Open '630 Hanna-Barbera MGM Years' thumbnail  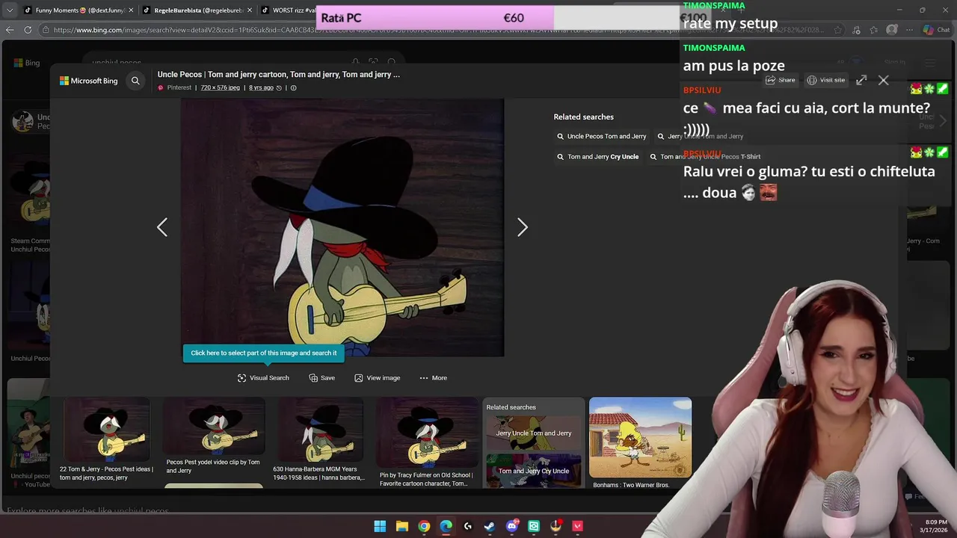pyautogui.click(x=320, y=440)
